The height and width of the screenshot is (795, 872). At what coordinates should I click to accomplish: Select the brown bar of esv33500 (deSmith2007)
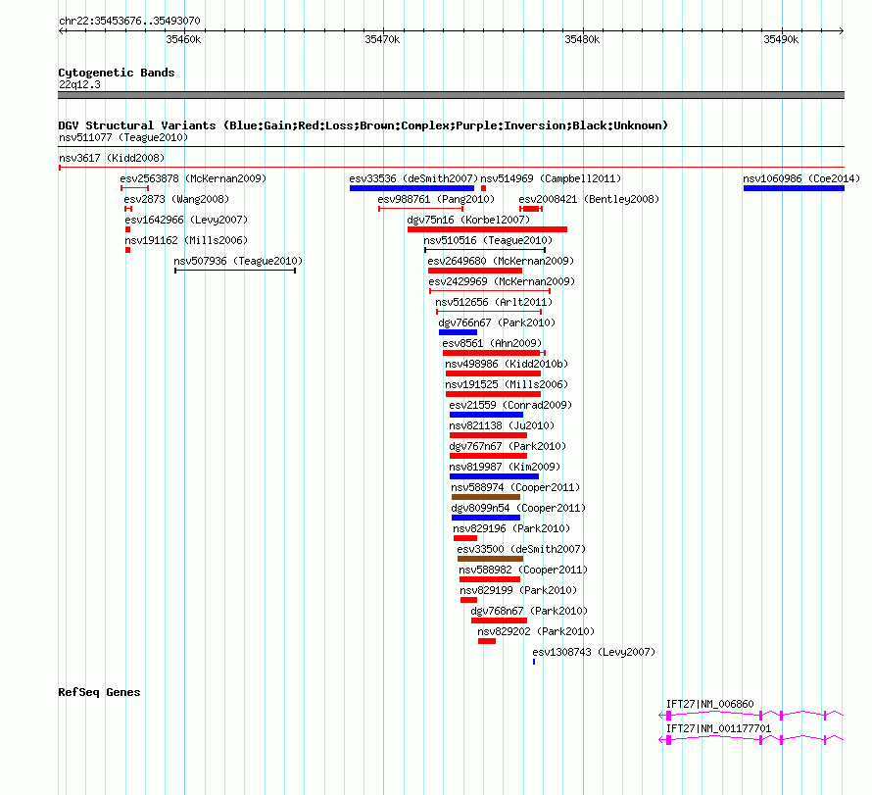click(490, 559)
